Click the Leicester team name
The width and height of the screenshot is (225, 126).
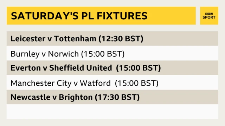(28, 38)
